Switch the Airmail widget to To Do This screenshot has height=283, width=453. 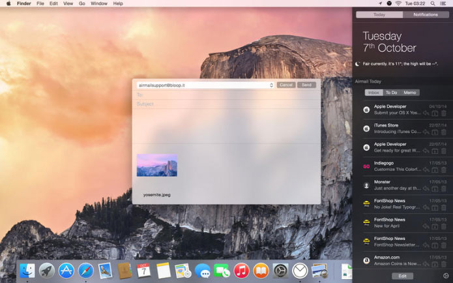click(x=391, y=93)
